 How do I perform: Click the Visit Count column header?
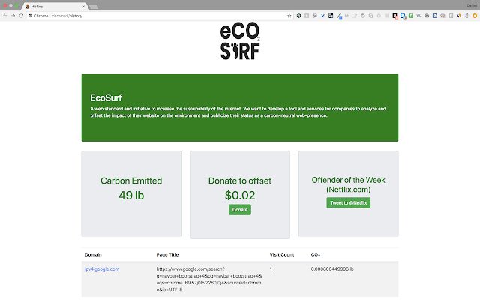pos(282,255)
